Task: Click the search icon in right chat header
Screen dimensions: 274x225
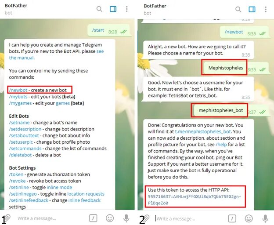Action: click(238, 9)
